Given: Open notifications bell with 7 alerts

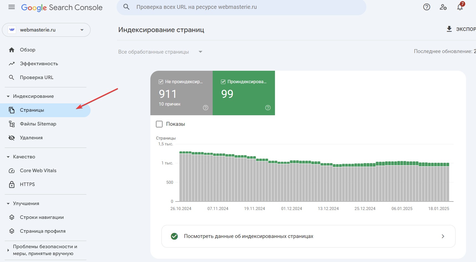Looking at the screenshot, I should [460, 7].
